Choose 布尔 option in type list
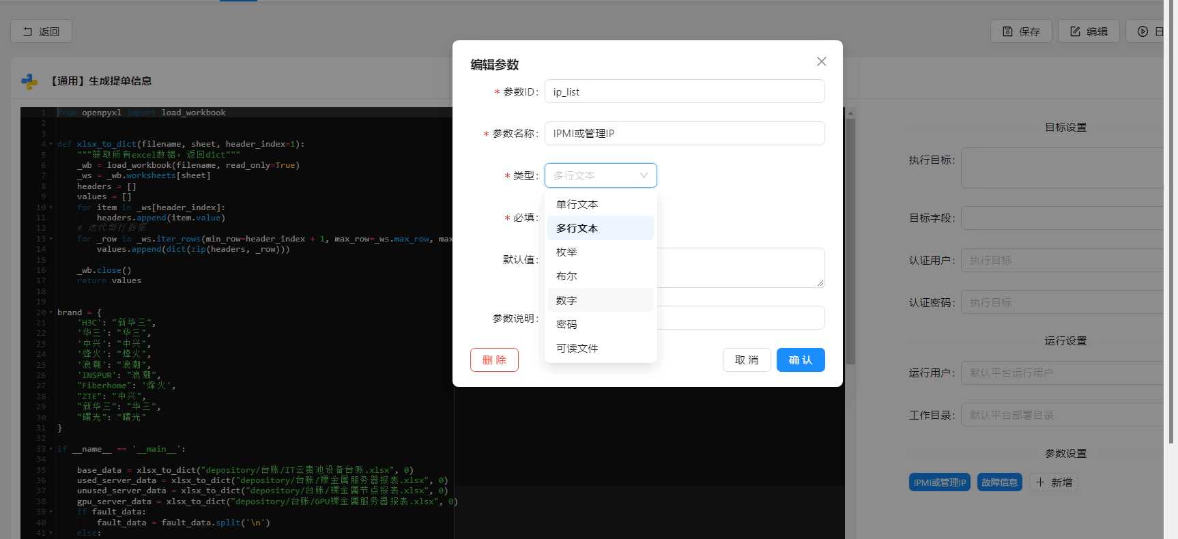This screenshot has height=539, width=1178. (x=601, y=276)
